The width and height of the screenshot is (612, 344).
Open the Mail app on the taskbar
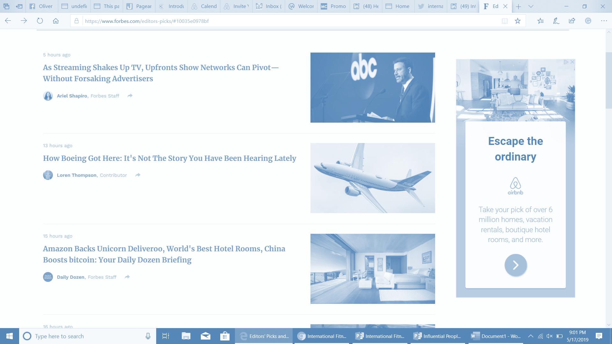click(206, 336)
